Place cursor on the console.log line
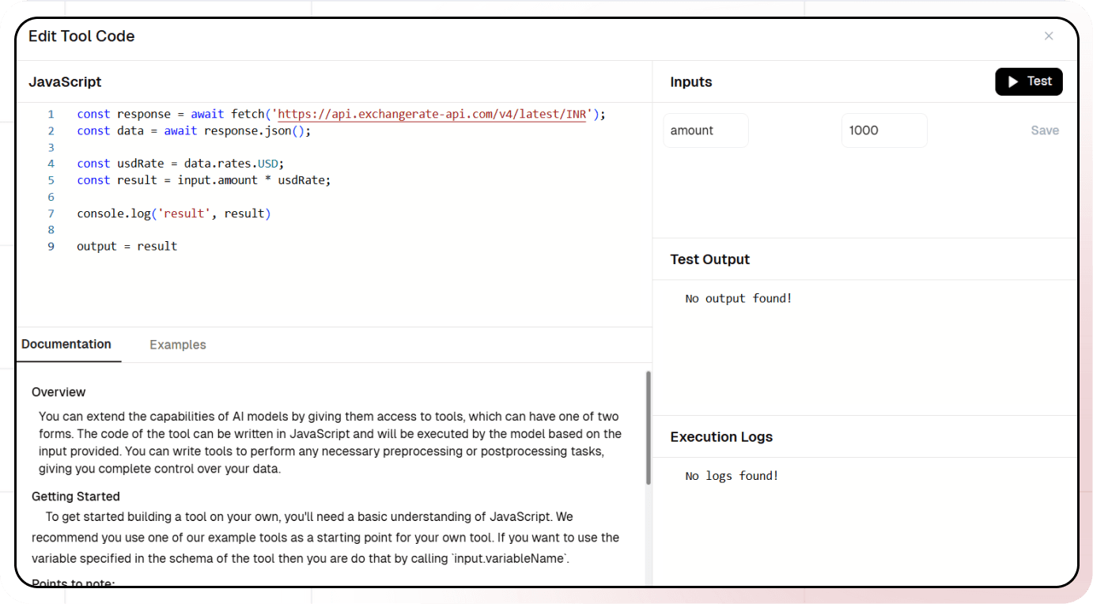The width and height of the screenshot is (1093, 604). pos(174,213)
